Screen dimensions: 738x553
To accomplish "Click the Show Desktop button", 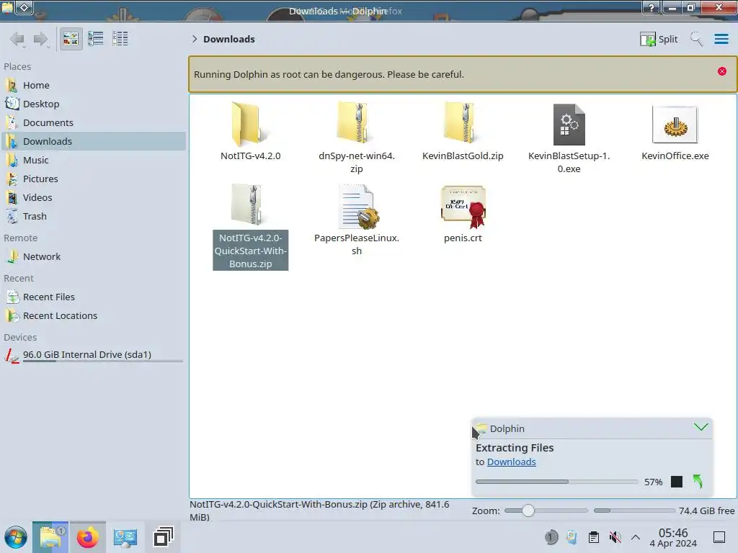I will pyautogui.click(x=719, y=537).
